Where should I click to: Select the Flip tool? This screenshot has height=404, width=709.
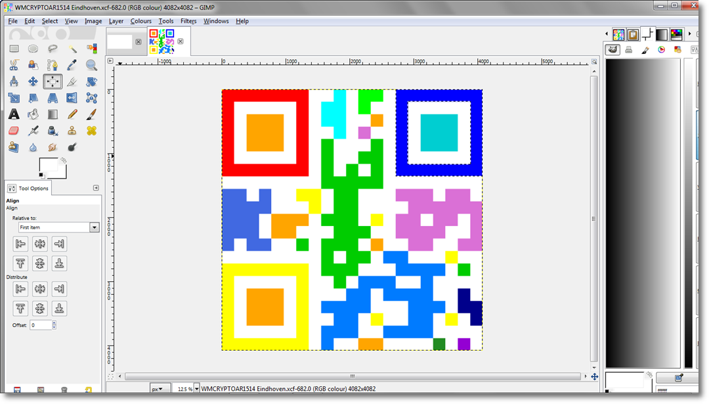coord(72,98)
